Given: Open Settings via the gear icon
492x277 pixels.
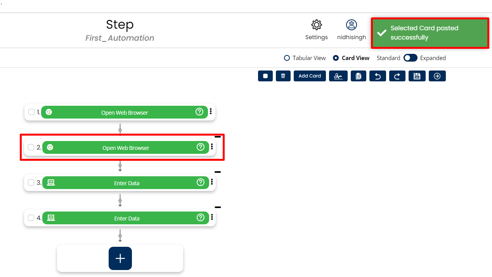Looking at the screenshot, I should [x=317, y=25].
